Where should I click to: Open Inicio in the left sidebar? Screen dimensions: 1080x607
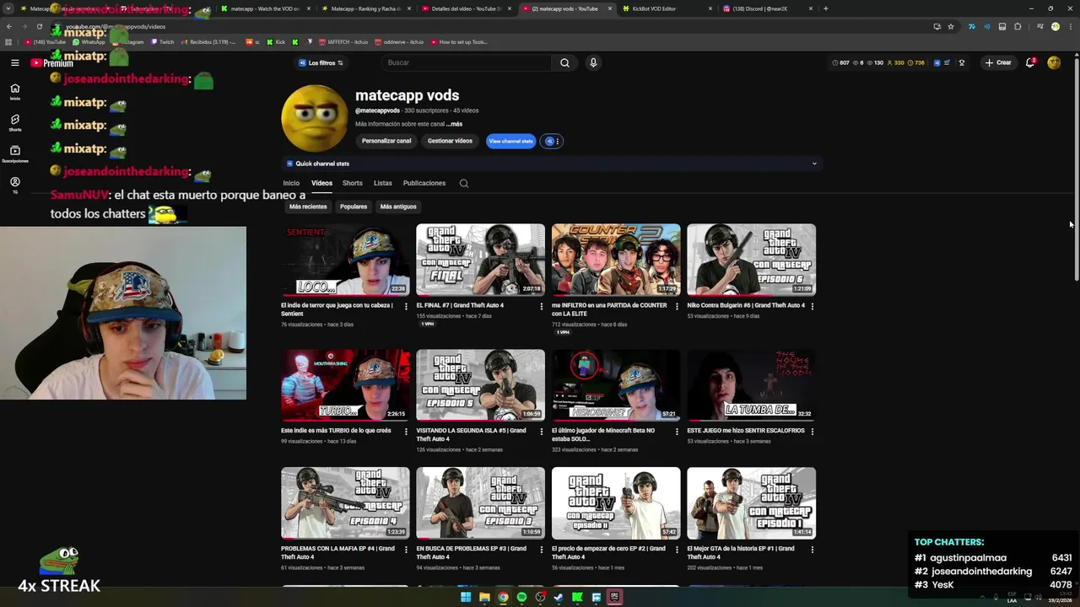[15, 91]
